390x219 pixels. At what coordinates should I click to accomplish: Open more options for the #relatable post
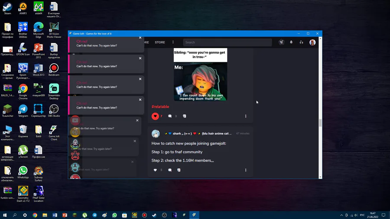246,116
